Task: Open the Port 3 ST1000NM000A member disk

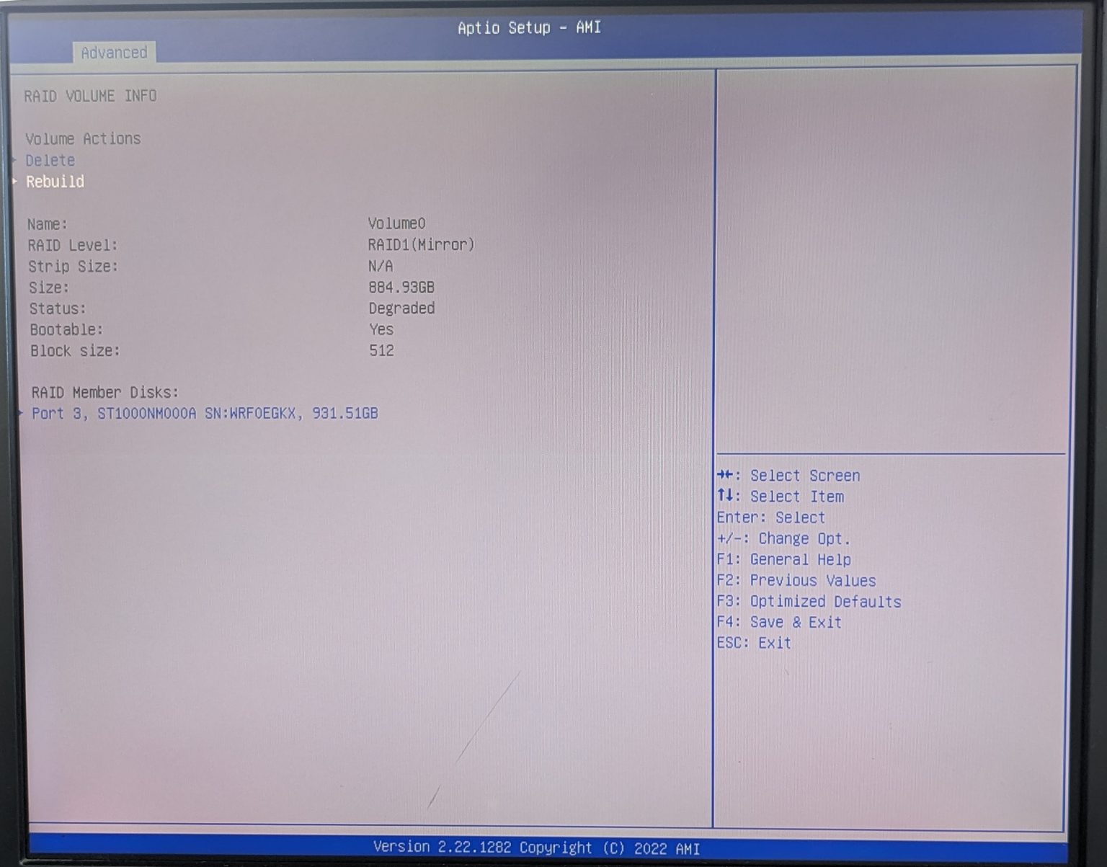Action: (204, 414)
